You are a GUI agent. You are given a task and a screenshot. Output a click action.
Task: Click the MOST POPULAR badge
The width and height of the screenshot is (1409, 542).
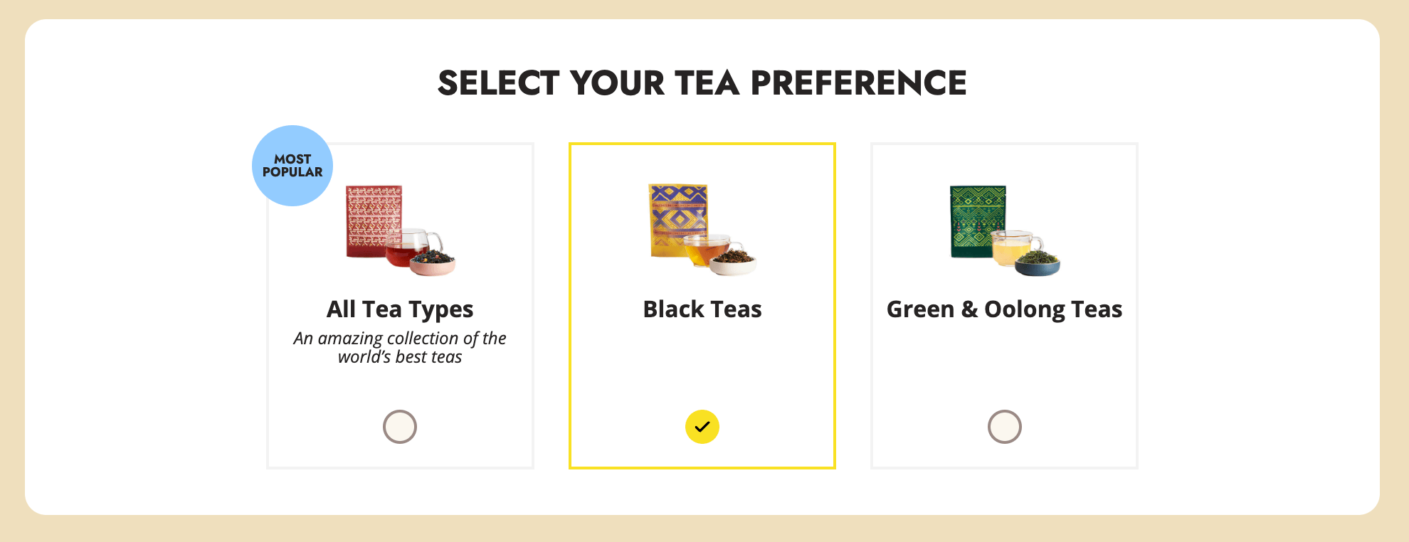coord(292,165)
